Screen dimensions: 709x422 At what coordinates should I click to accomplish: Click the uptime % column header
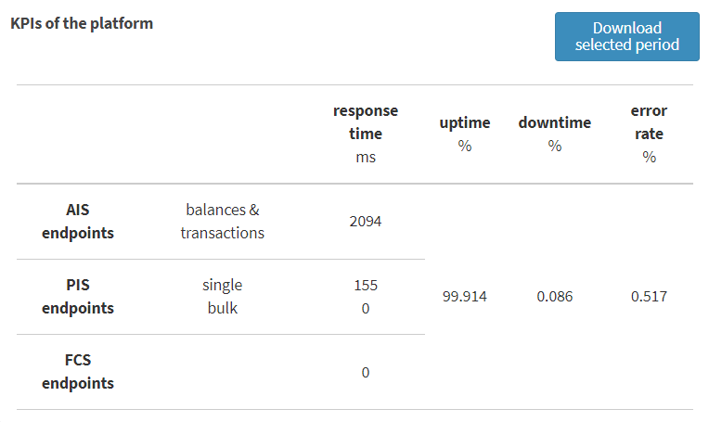(464, 134)
